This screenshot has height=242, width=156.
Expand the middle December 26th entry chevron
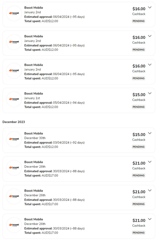(150, 191)
